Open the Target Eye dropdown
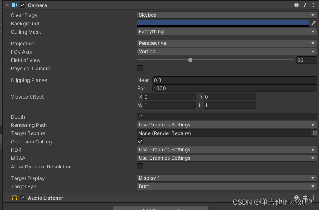 click(x=227, y=186)
